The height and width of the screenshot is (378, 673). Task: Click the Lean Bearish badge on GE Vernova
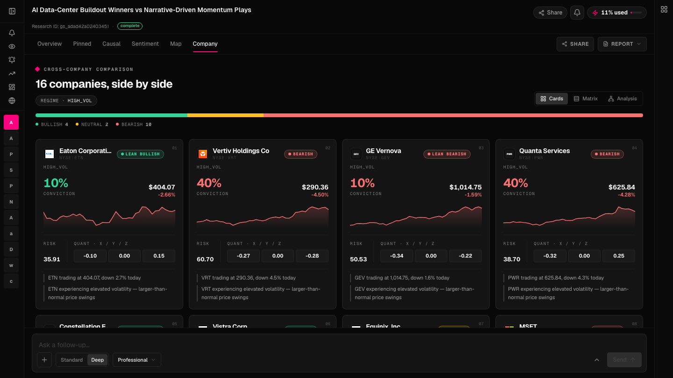(447, 154)
